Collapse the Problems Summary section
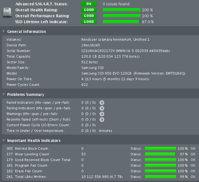This screenshot has width=199, height=182. pos(4,94)
